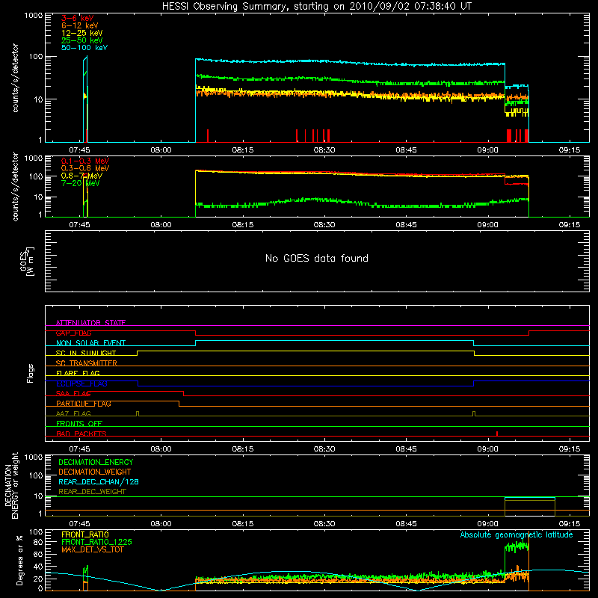Click the FLARE_FLAG label

[x=78, y=373]
